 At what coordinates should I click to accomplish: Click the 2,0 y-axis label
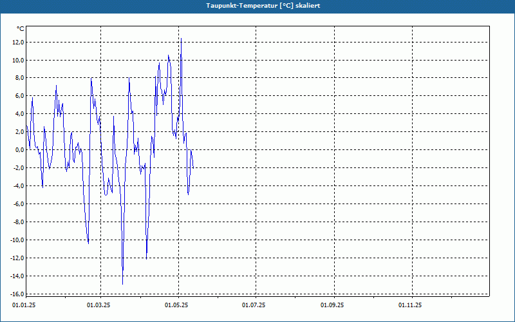click(19, 132)
